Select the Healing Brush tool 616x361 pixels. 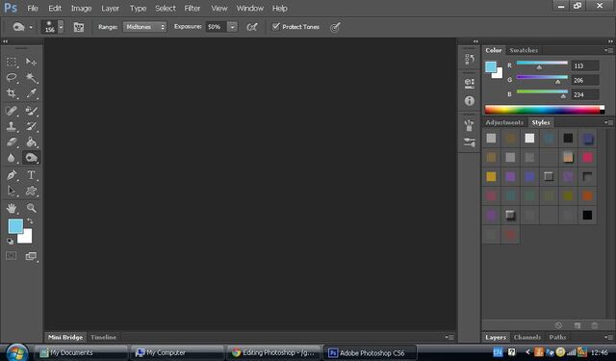click(12, 111)
